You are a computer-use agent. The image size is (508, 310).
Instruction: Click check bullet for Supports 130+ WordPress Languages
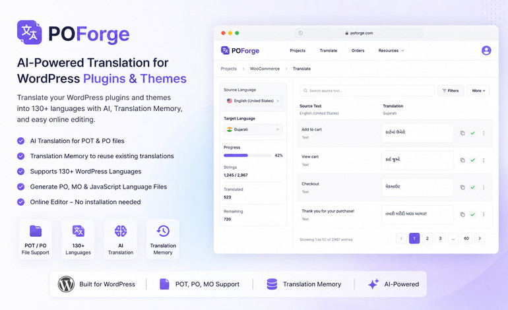pyautogui.click(x=20, y=171)
